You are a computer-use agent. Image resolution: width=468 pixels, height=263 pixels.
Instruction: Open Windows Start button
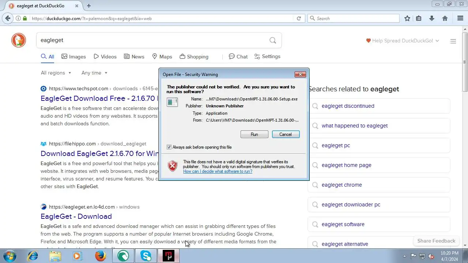tap(10, 256)
